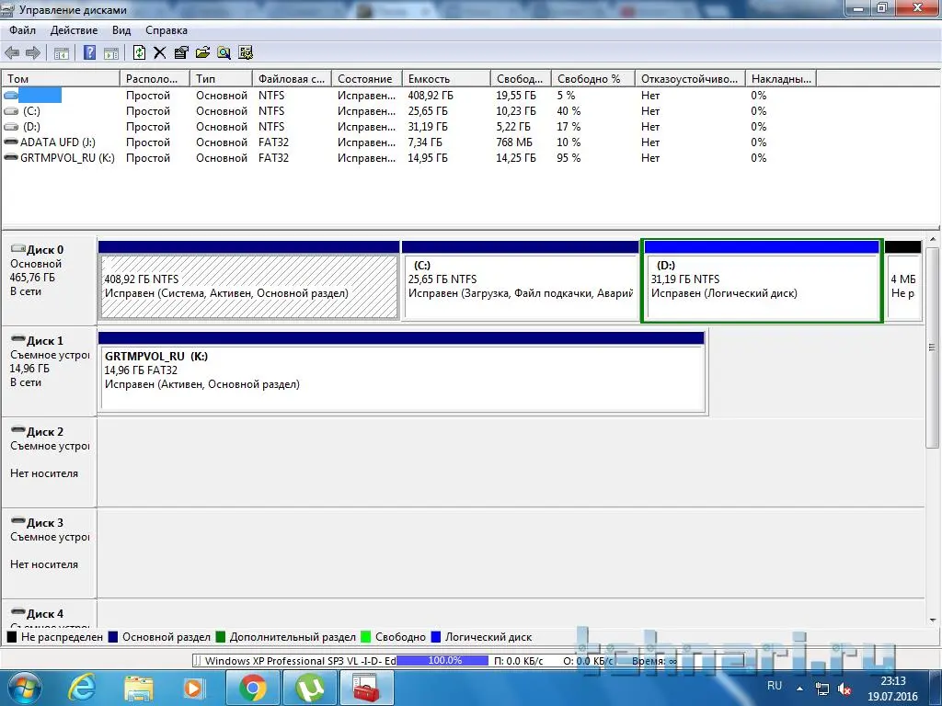Select the (D:) volume row
942x706 pixels.
(408, 127)
